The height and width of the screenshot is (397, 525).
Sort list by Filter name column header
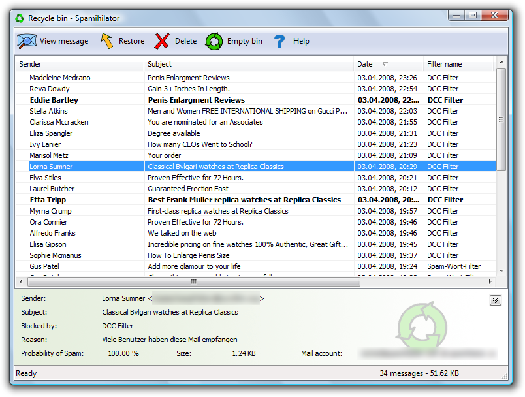[458, 64]
